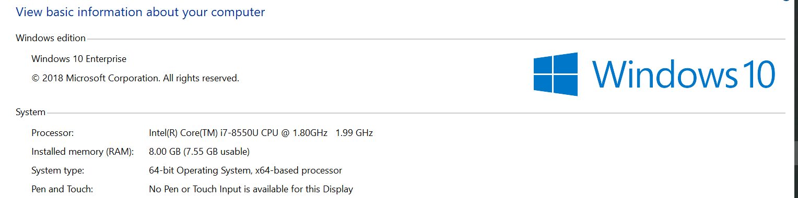Click the 8.00 GB usable memory value

pos(199,152)
